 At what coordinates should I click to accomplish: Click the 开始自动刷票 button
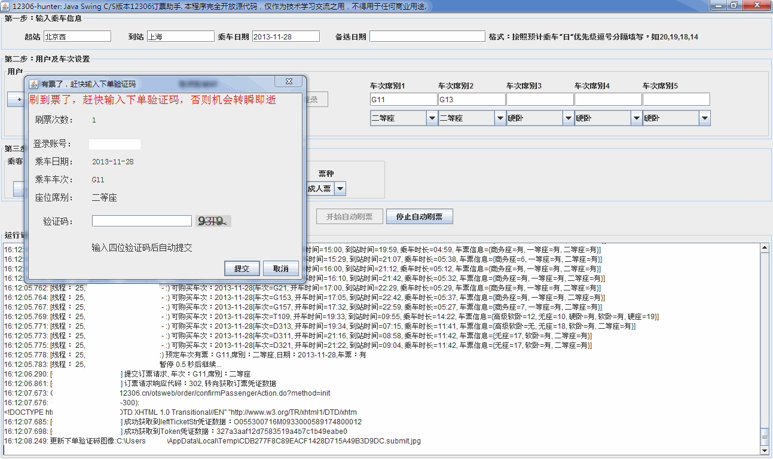349,216
